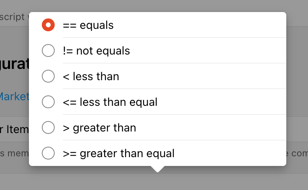
Task: Pick the '< less than' radio circle
Action: [48, 76]
